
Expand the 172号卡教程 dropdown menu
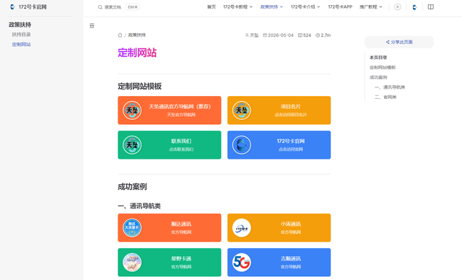237,6
